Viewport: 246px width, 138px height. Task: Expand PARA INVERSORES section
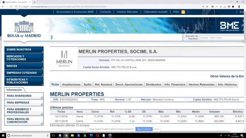coord(24,96)
